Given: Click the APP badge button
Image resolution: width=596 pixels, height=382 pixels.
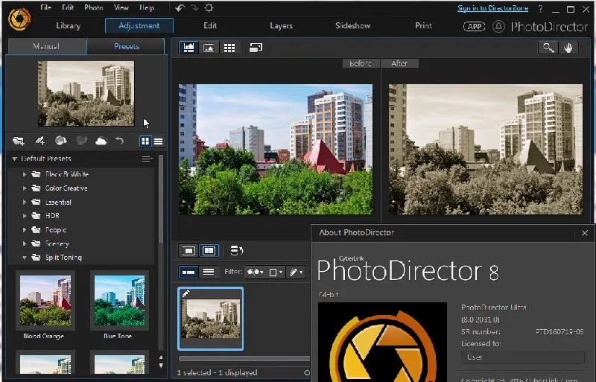Looking at the screenshot, I should tap(474, 26).
